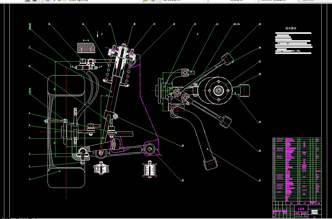The image size is (332, 219).
Task: Select part balloon number 20
Action: click(174, 24)
